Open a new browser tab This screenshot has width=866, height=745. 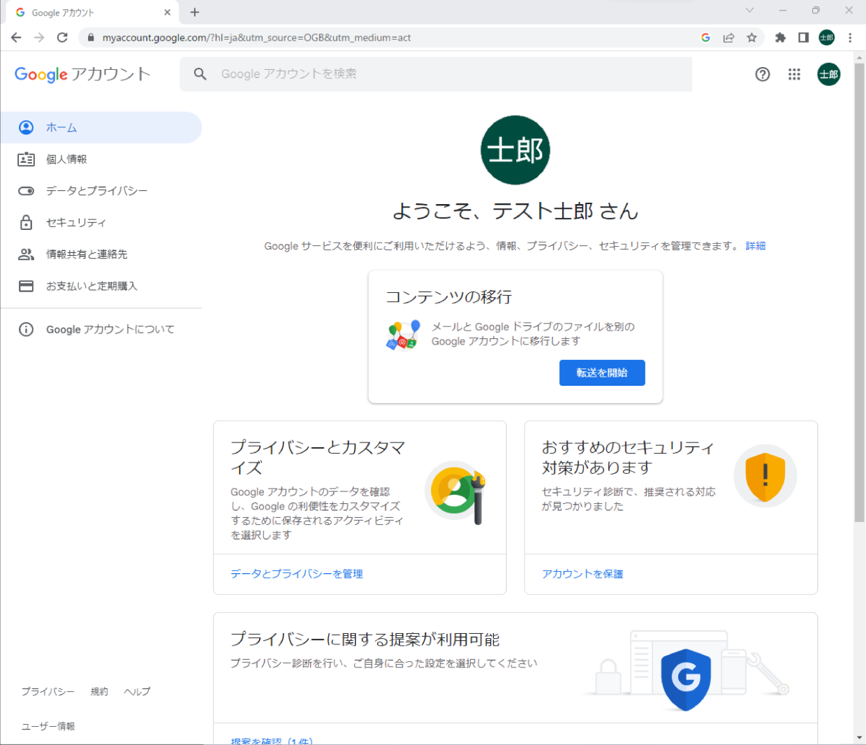point(195,13)
